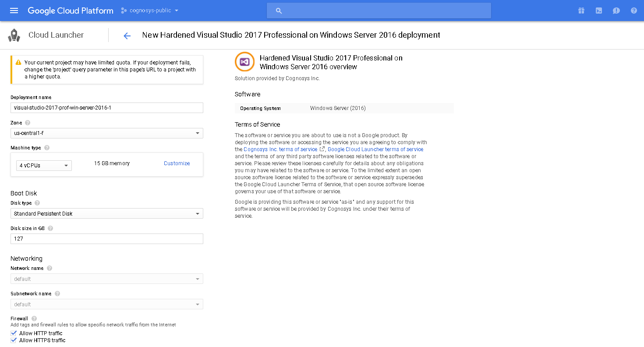Viewport: 644px width, 347px height.
Task: Click the 'Networking' section heading
Action: (x=26, y=258)
